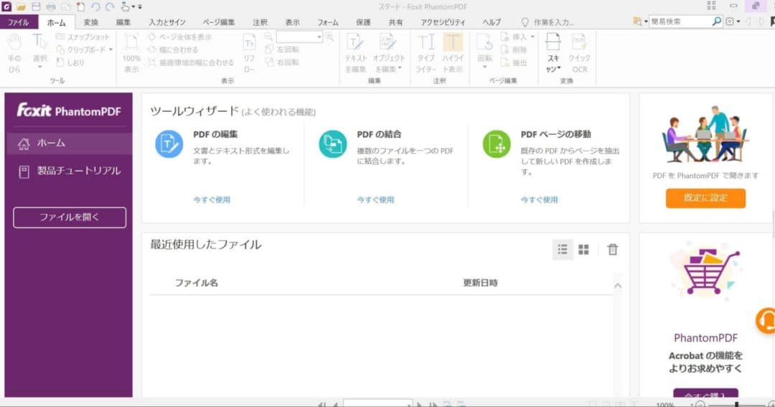Viewport: 775px width, 407px height.
Task: Click the blue search magnifier button
Action: pyautogui.click(x=717, y=22)
